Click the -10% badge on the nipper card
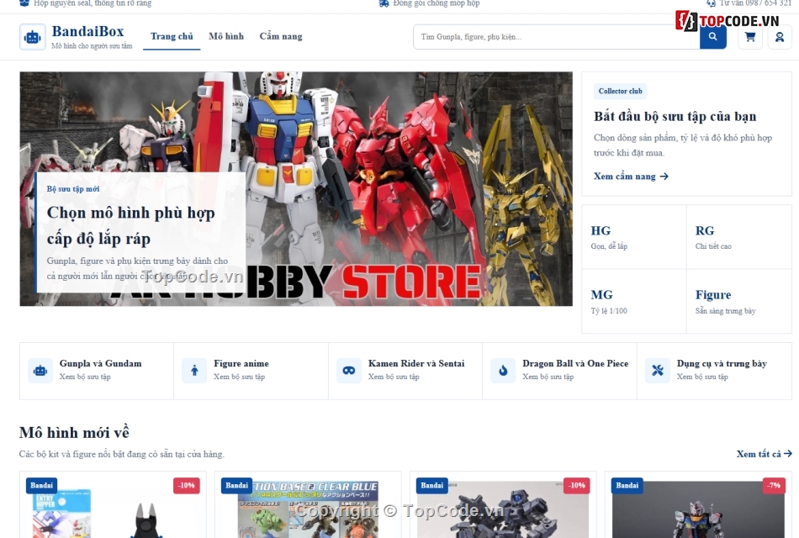This screenshot has width=799, height=538. tap(187, 486)
